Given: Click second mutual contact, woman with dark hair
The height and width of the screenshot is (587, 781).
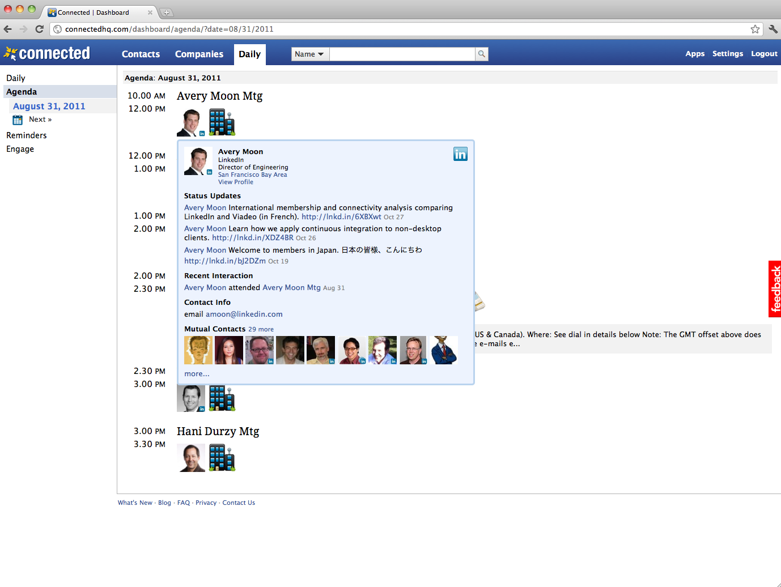Looking at the screenshot, I should coord(229,350).
